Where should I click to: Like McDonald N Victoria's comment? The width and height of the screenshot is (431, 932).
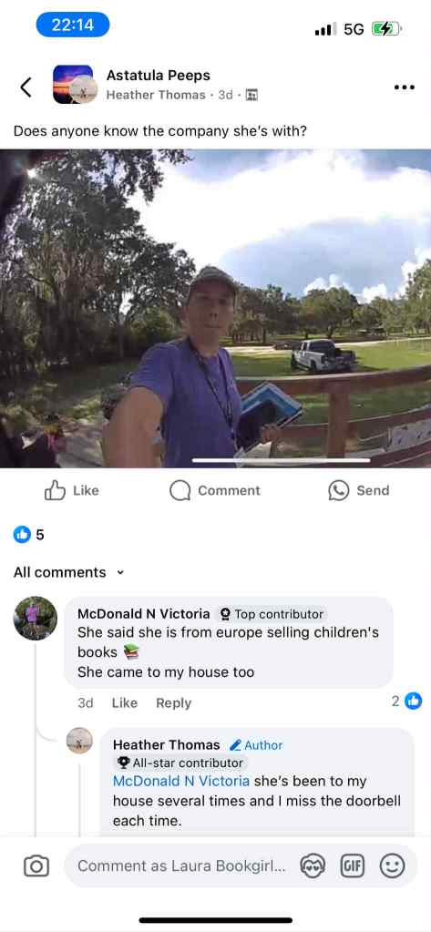pos(124,702)
